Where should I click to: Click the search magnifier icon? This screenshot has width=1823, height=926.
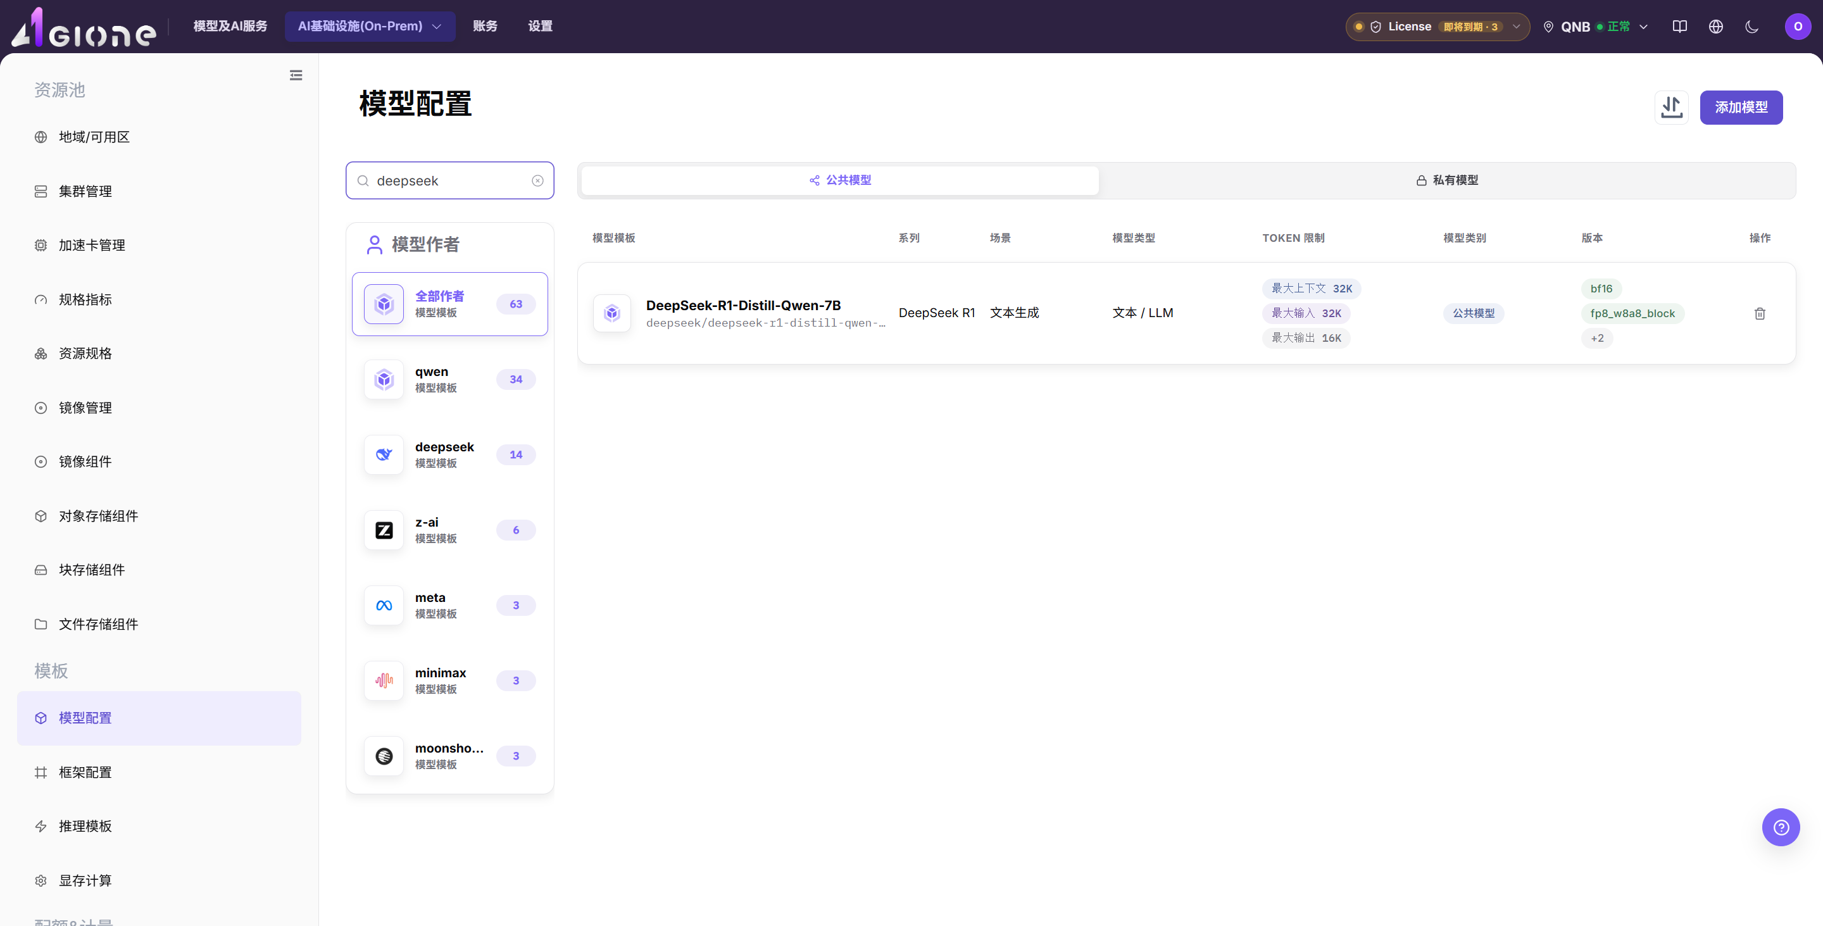363,181
